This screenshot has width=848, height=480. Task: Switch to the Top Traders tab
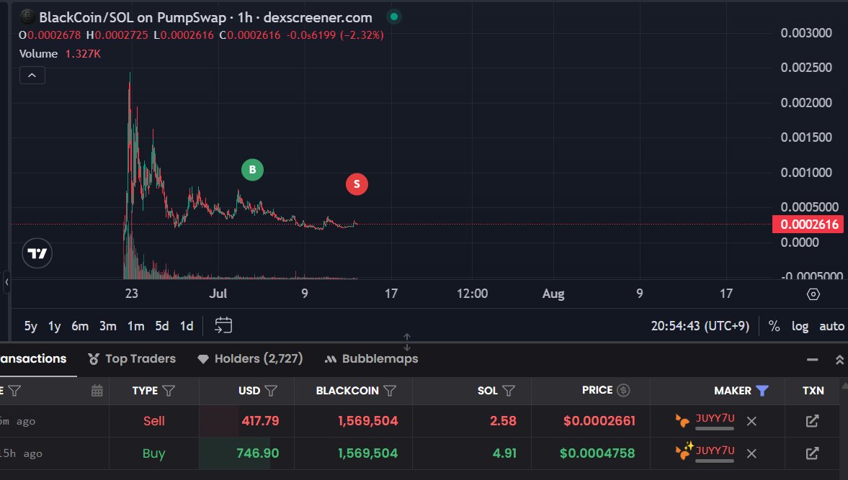132,358
